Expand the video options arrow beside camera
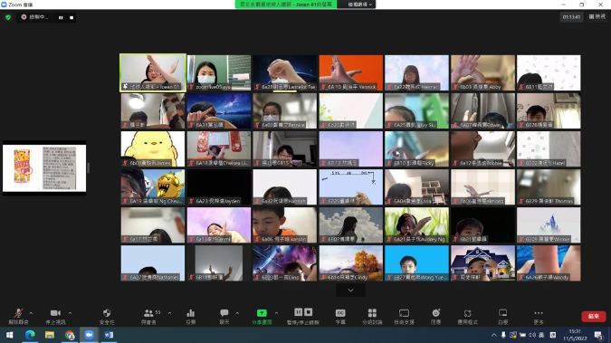This screenshot has height=343, width=611. pos(70,313)
